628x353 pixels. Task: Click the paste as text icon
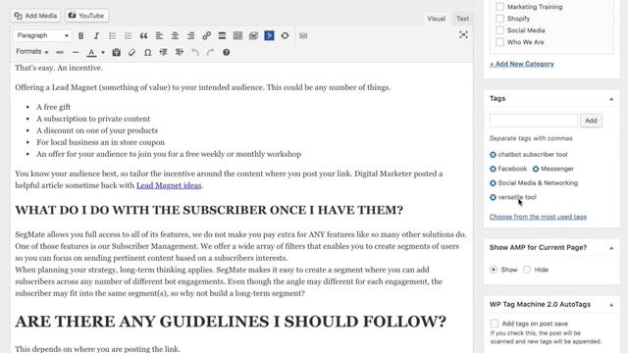coord(116,52)
